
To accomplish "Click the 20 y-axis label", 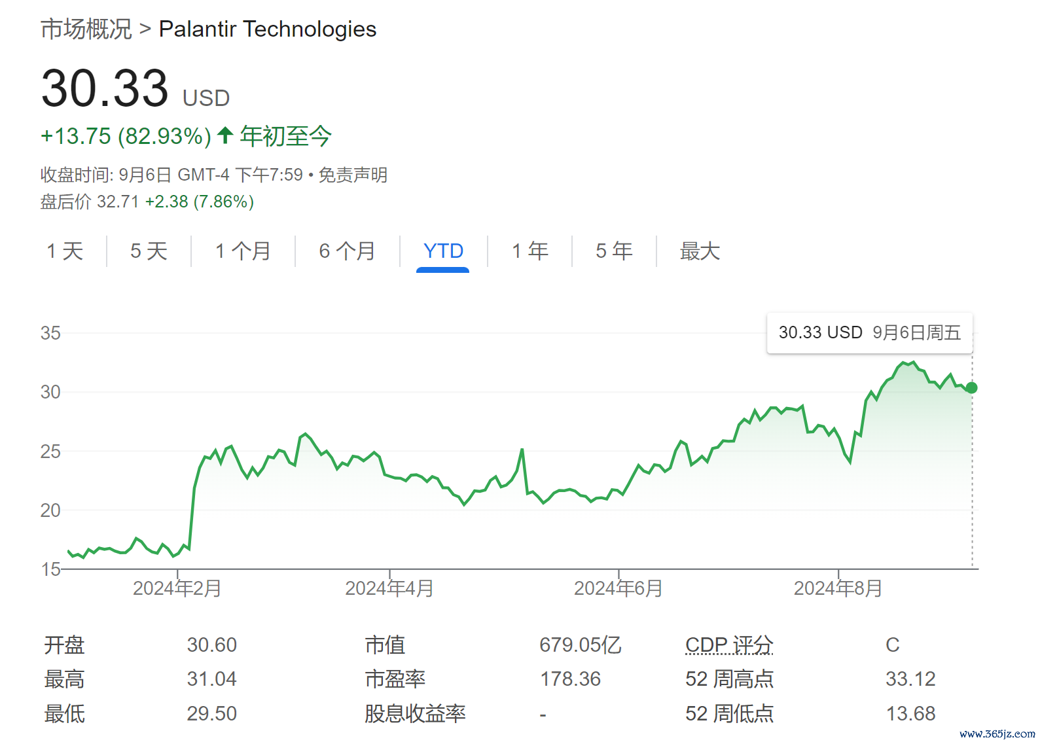I will click(50, 510).
